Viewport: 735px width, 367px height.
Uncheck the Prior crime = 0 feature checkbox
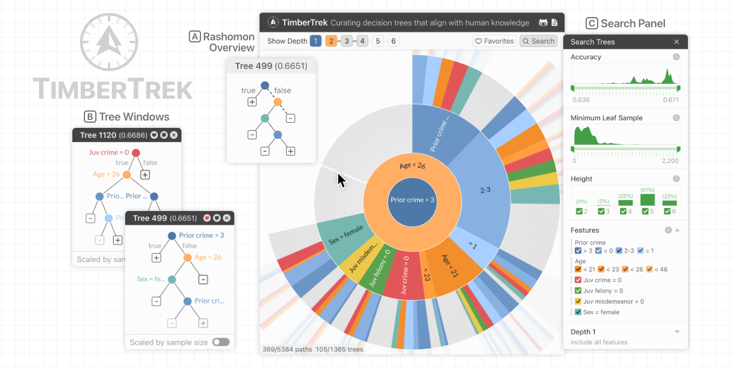coord(598,251)
